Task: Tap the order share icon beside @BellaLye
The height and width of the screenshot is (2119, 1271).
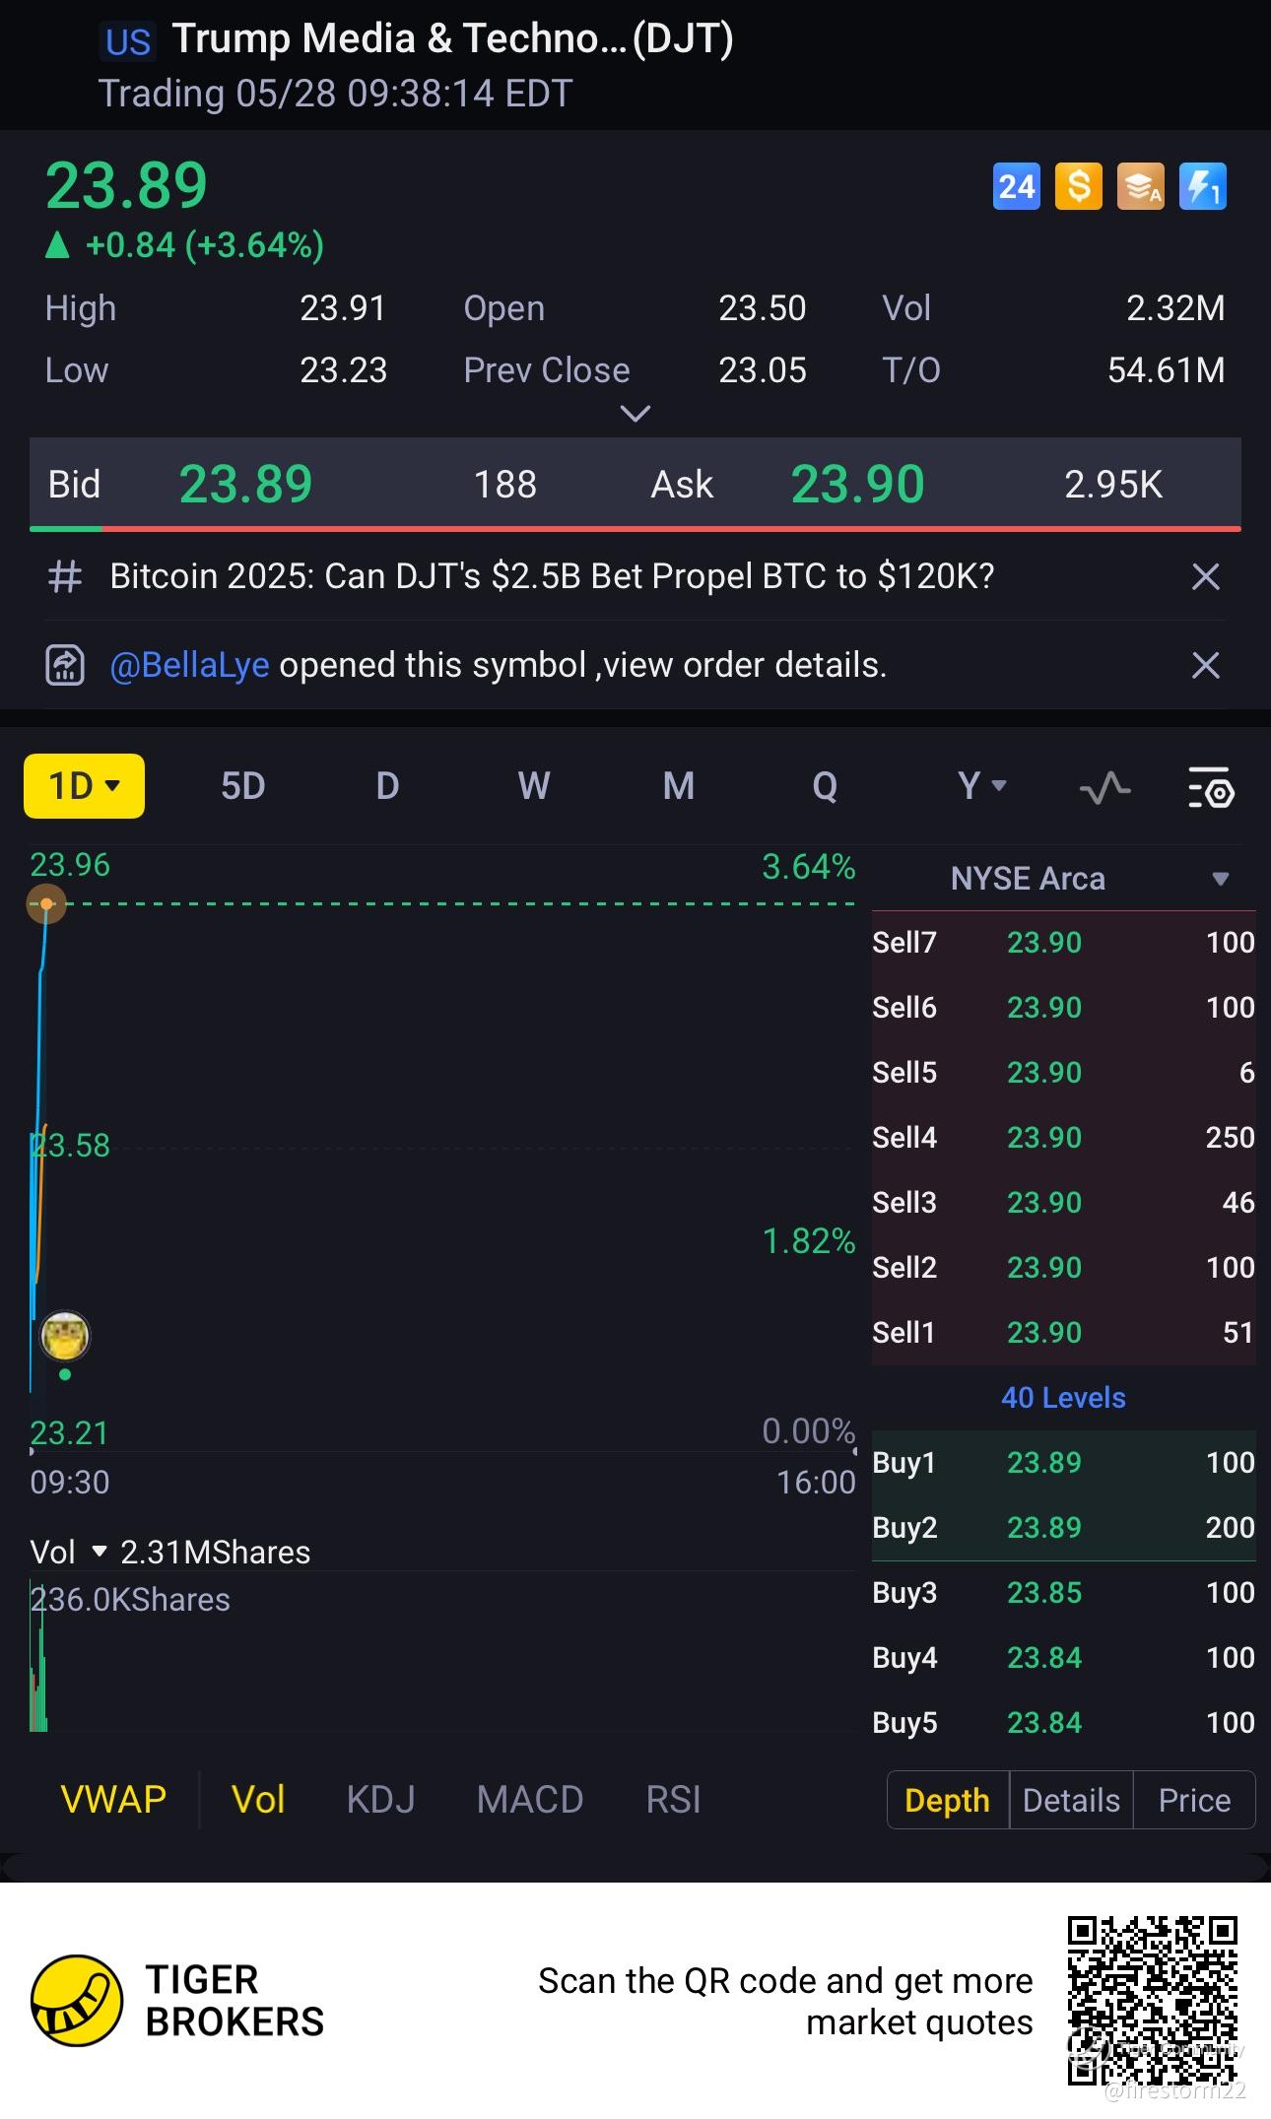Action: coord(65,665)
